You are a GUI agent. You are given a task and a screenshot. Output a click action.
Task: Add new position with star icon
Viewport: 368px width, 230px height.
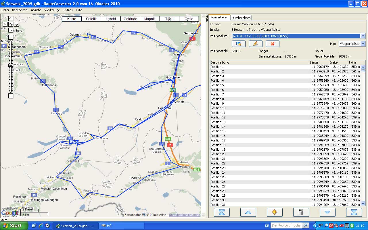click(x=275, y=212)
